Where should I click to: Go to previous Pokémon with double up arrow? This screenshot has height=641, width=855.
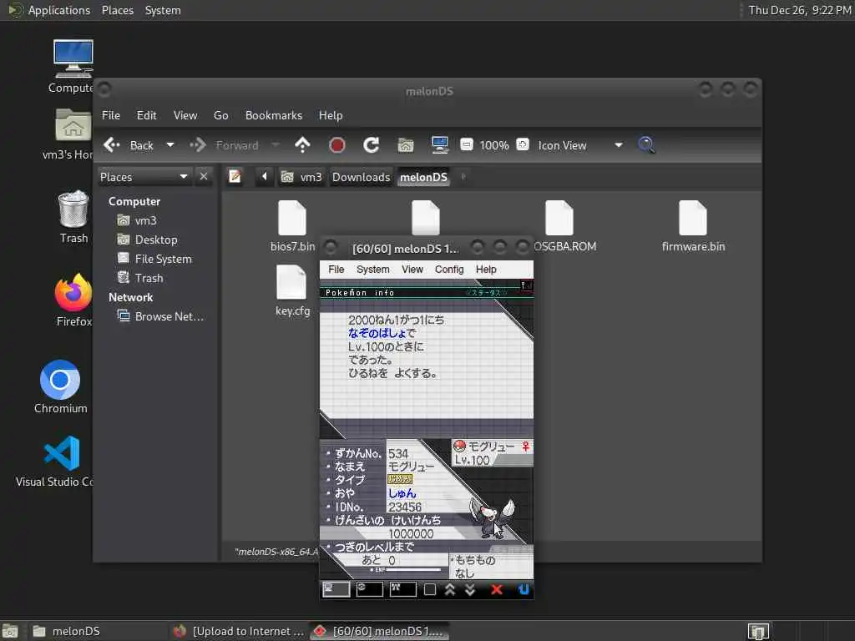450,590
